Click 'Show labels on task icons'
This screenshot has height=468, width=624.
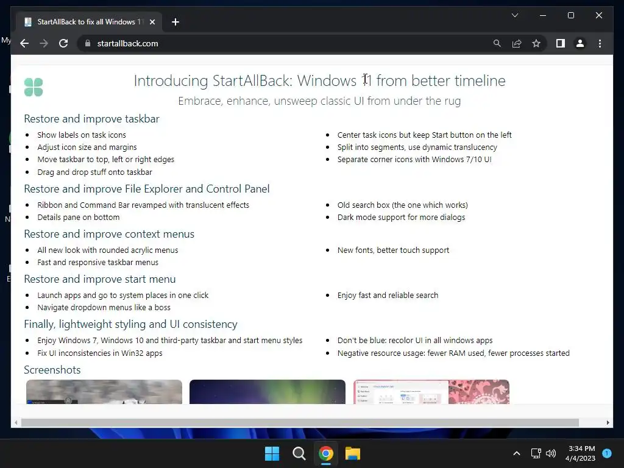pos(82,135)
